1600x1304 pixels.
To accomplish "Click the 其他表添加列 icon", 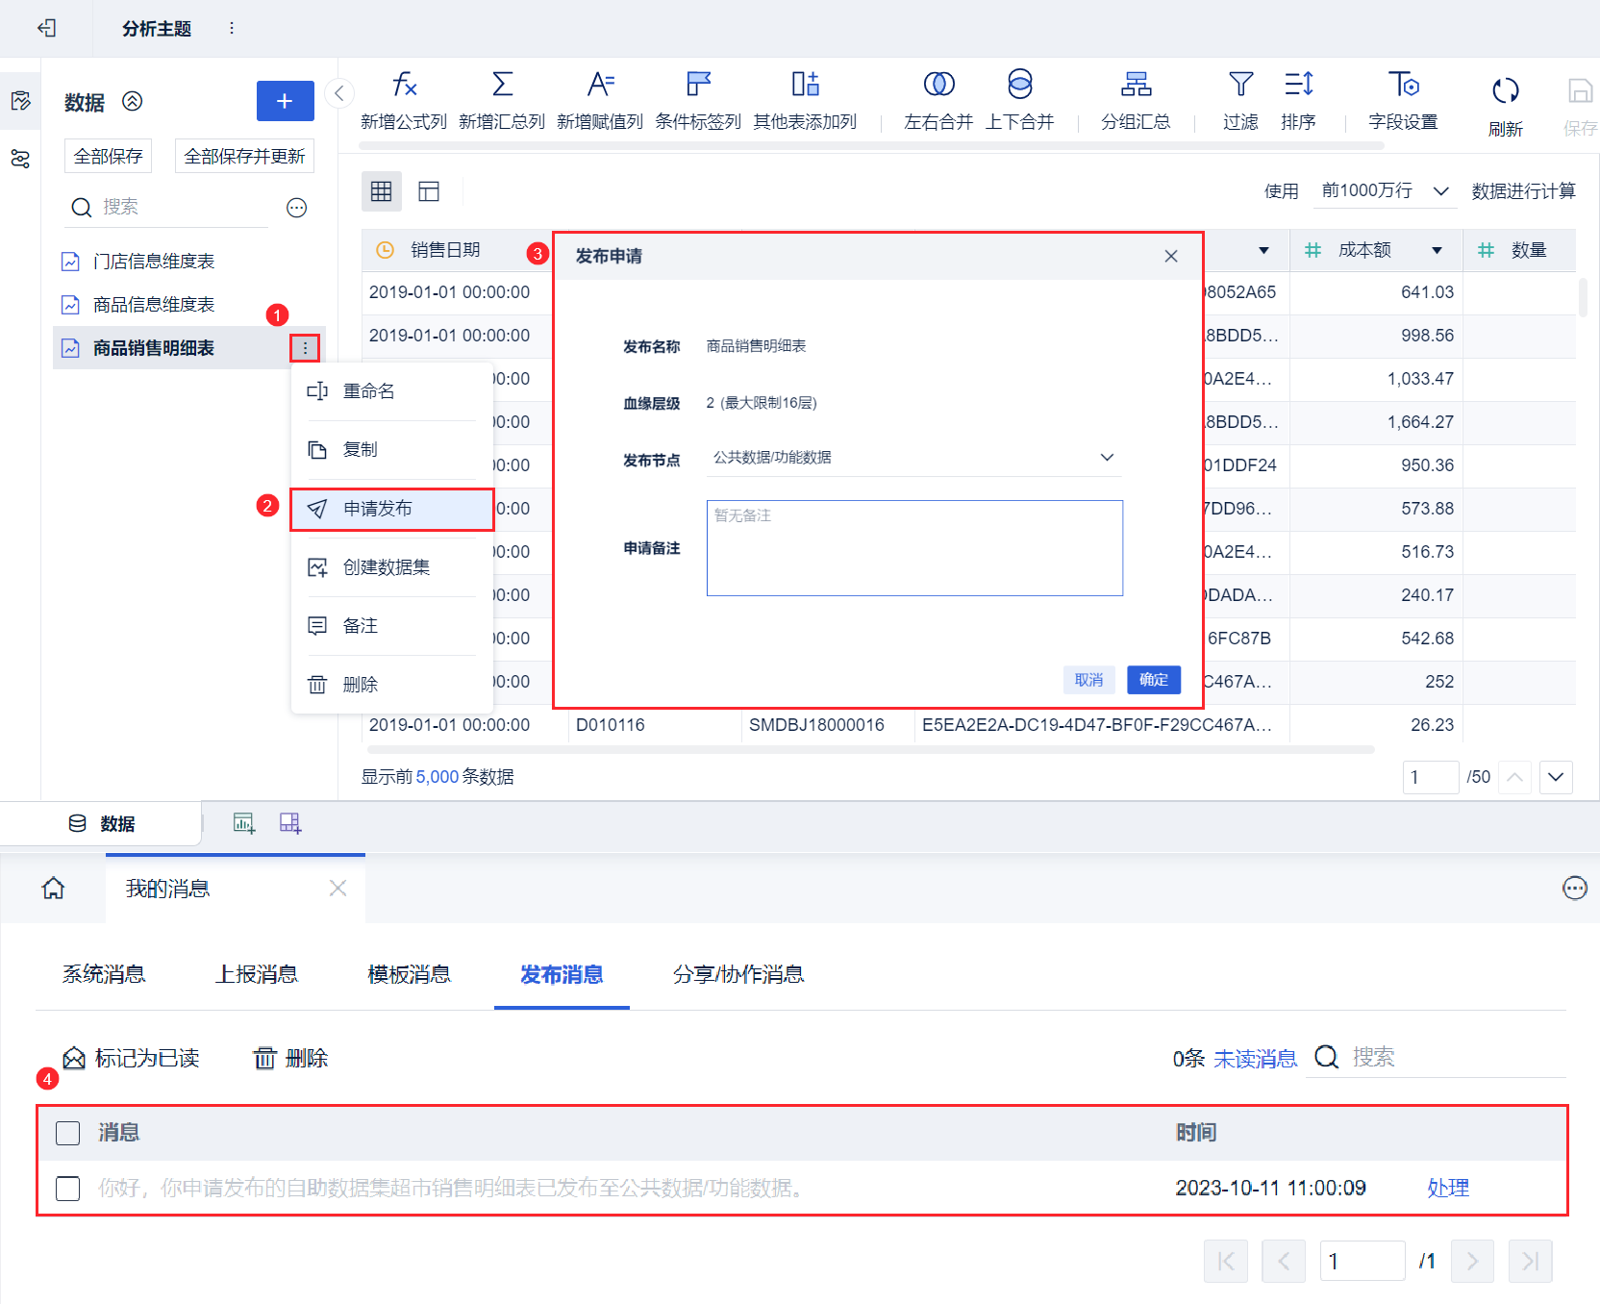I will tap(805, 85).
